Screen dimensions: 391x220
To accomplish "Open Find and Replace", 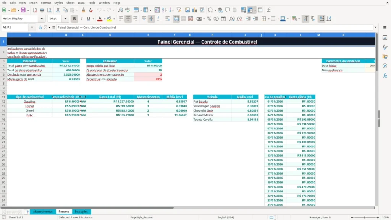I will pyautogui.click(x=120, y=10).
